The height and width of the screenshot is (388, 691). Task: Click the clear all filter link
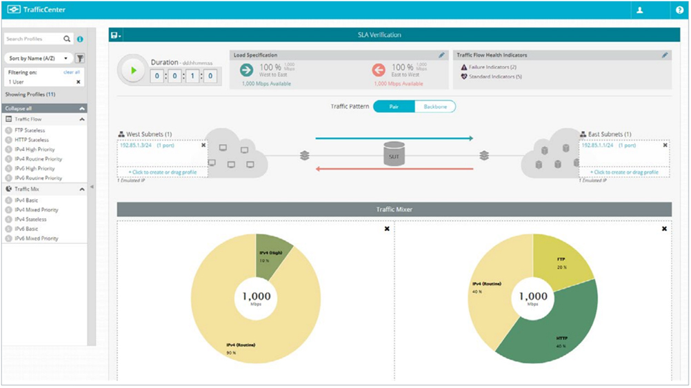point(72,72)
